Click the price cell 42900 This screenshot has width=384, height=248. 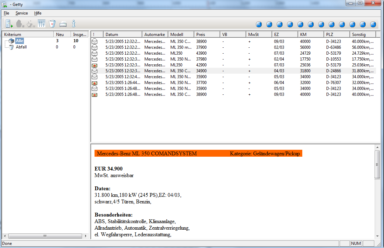click(x=201, y=65)
